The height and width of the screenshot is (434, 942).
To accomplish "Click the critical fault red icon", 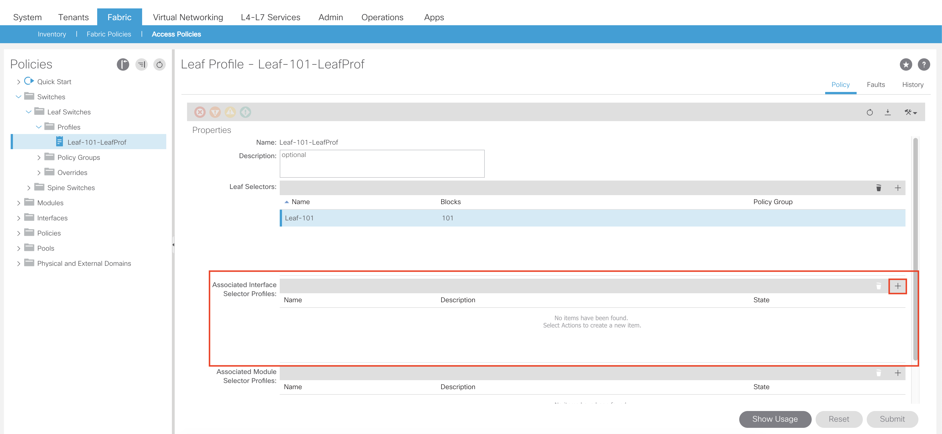I will [x=200, y=112].
